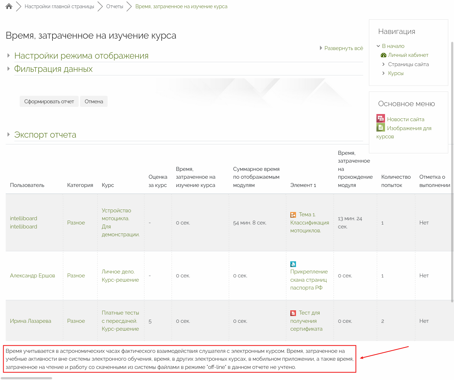This screenshot has height=380, width=454.
Task: Expand Настройки режима отображения section
Action: (81, 56)
